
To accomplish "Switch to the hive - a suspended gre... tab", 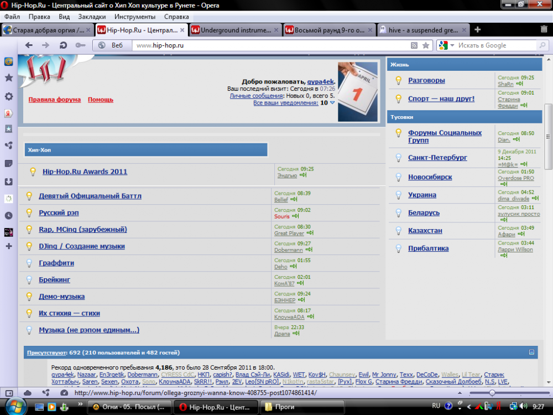I will point(422,30).
